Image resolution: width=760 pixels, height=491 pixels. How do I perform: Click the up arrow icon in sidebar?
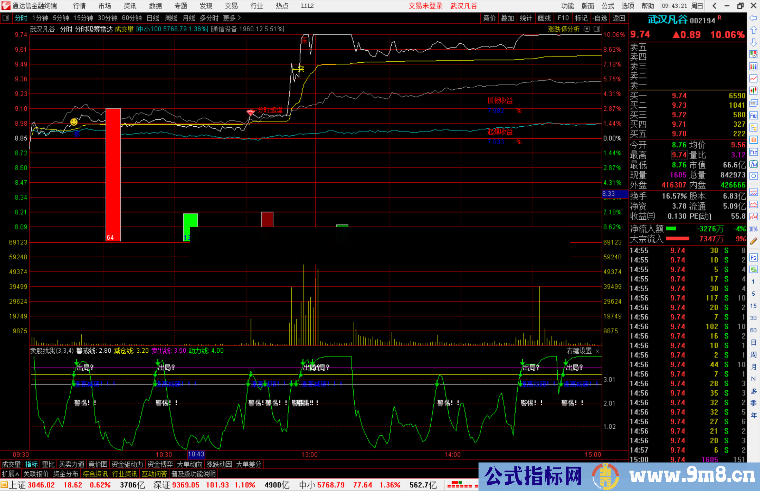pos(753,30)
